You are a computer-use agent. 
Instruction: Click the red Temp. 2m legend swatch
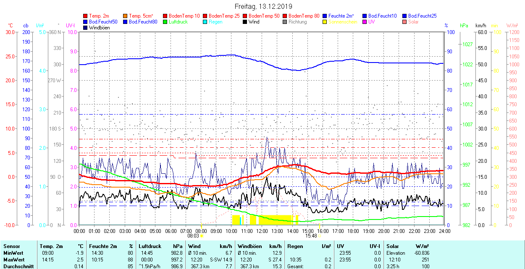pos(86,16)
